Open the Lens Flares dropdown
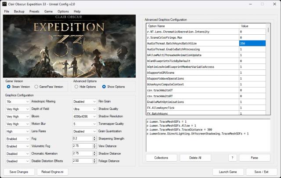The width and height of the screenshot is (281, 178). click(18, 131)
